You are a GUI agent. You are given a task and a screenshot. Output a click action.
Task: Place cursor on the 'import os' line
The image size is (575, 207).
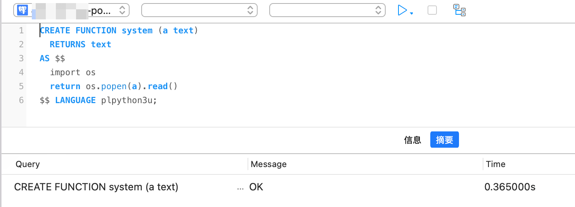point(73,72)
